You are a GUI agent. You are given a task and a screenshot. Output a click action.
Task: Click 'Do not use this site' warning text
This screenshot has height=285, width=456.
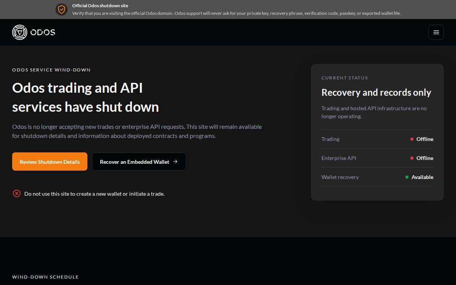94,194
